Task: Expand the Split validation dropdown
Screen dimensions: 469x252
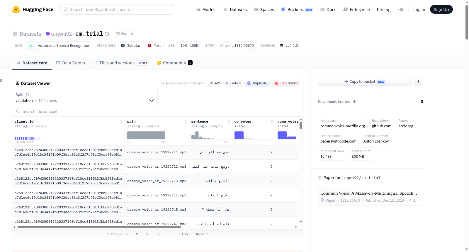Action: [85, 97]
